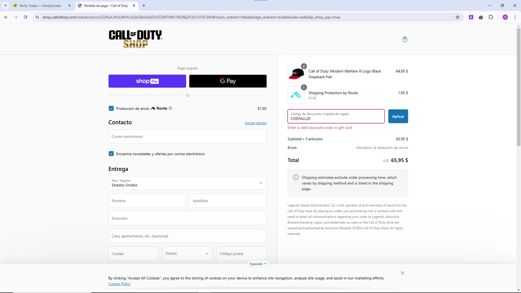Click the invalid discount code error message
The image size is (521, 293).
[x=320, y=127]
